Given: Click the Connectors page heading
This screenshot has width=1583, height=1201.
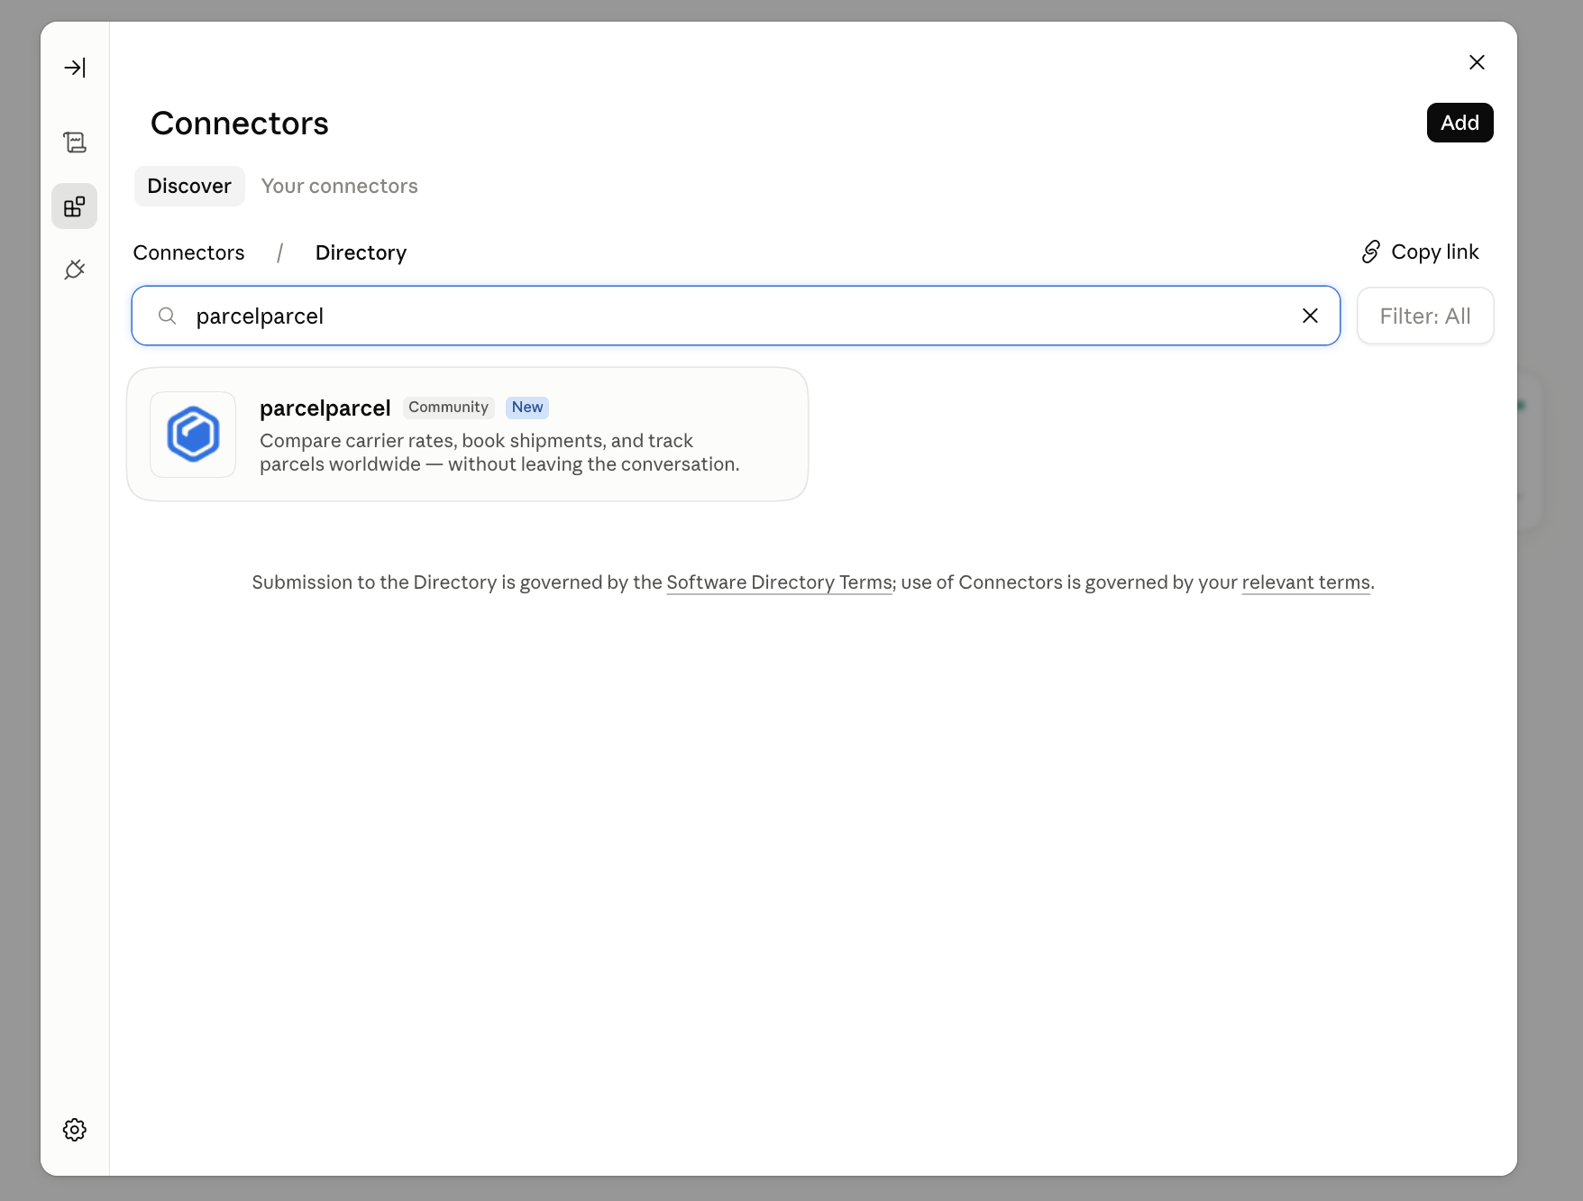Looking at the screenshot, I should point(240,124).
